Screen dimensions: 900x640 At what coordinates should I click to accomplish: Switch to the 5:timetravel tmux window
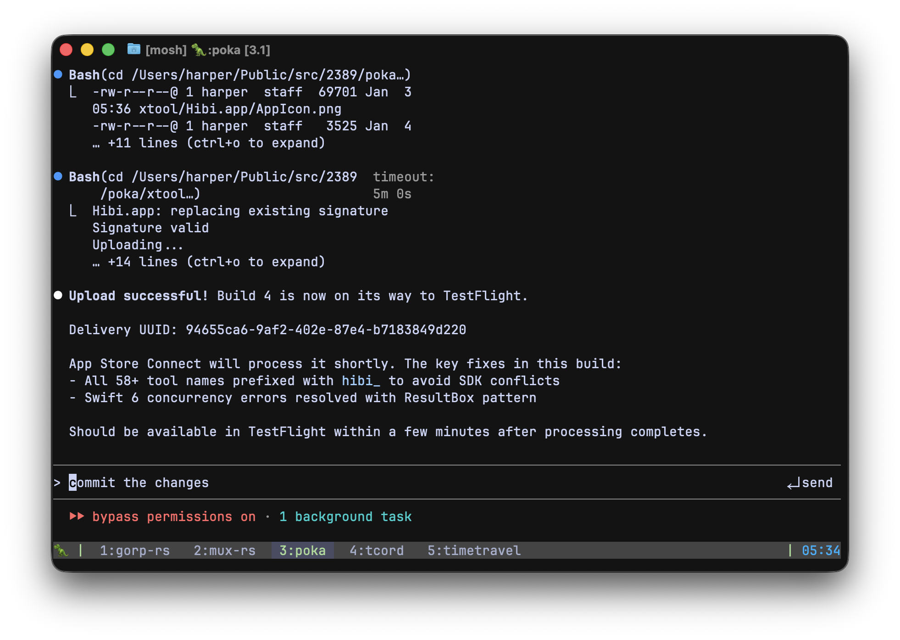tap(474, 550)
